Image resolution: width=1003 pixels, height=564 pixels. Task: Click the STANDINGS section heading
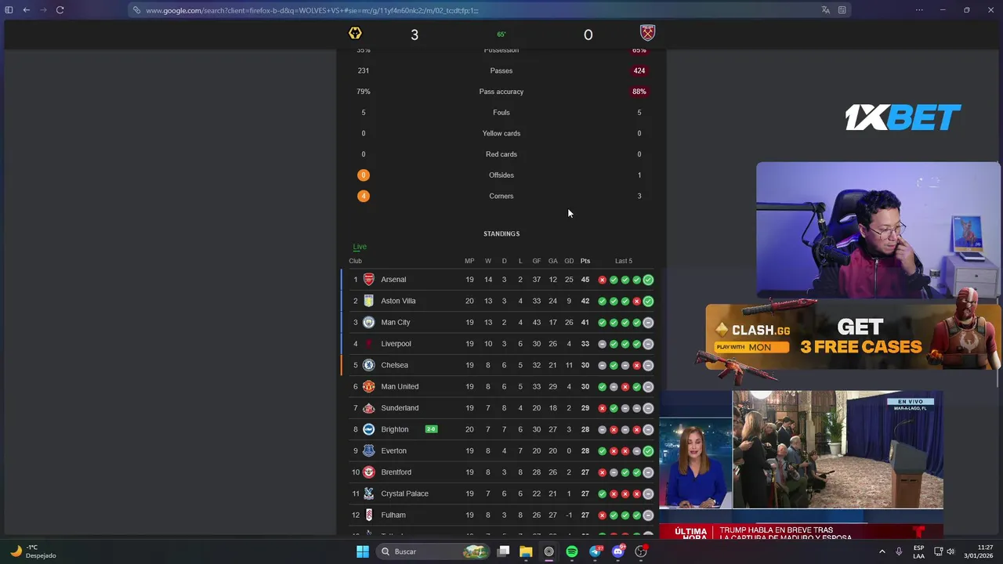[x=501, y=233]
